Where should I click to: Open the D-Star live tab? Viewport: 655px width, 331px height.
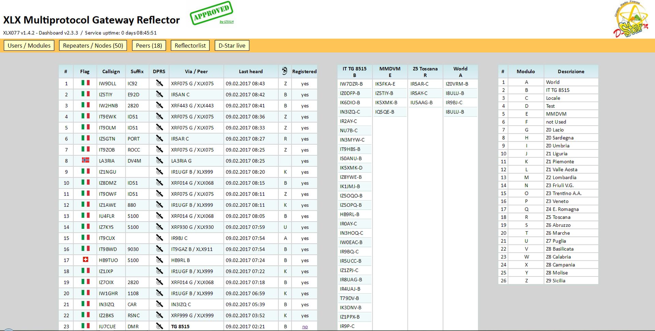pyautogui.click(x=232, y=46)
